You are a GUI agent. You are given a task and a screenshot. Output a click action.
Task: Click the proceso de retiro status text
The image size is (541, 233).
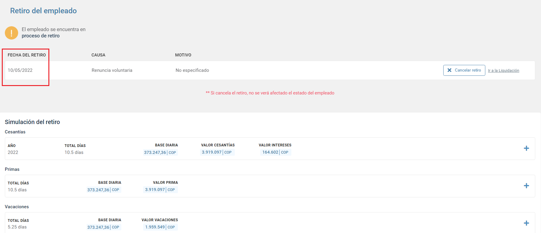pyautogui.click(x=41, y=36)
